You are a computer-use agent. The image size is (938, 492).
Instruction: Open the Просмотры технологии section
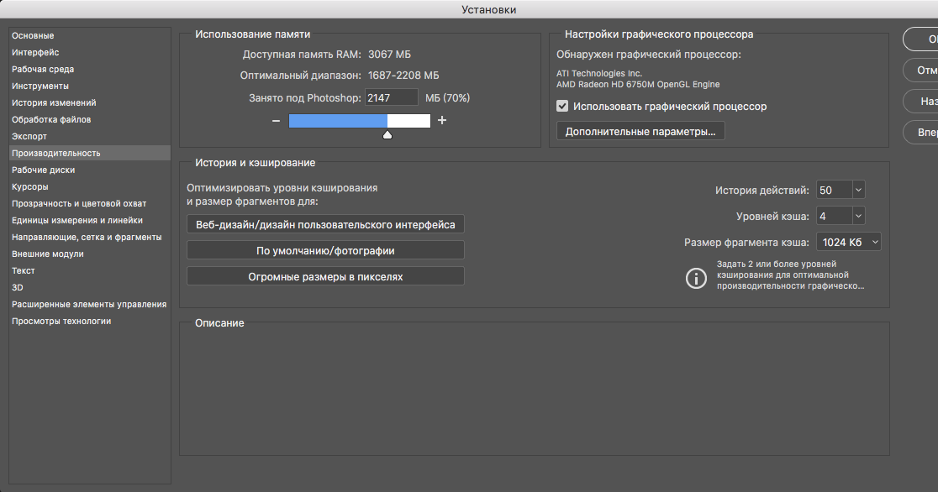point(61,322)
